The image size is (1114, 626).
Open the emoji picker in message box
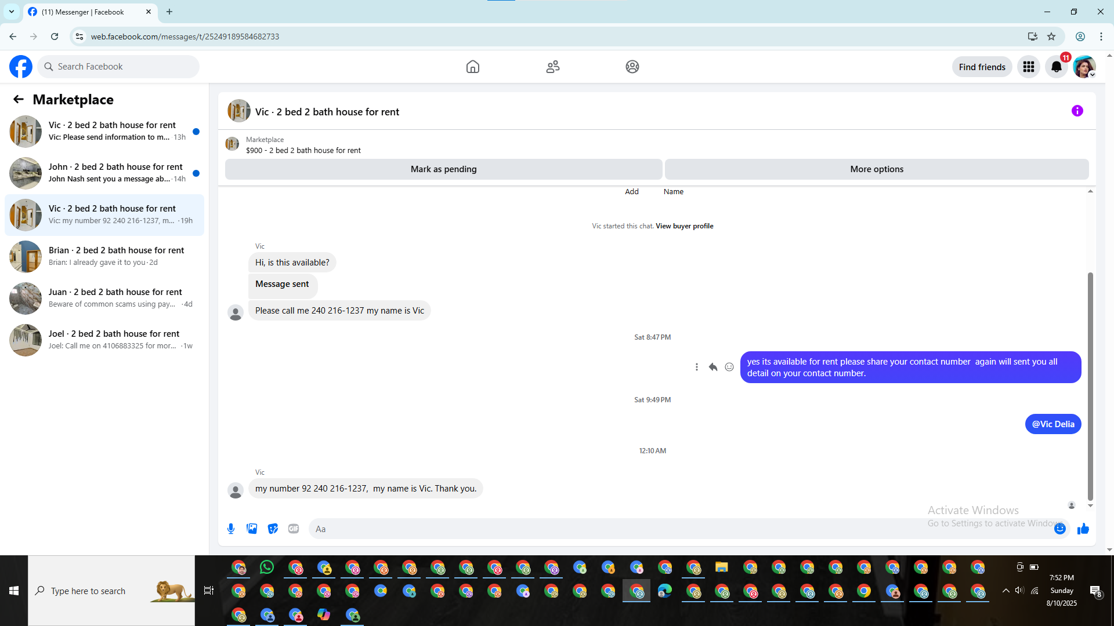click(x=1059, y=529)
